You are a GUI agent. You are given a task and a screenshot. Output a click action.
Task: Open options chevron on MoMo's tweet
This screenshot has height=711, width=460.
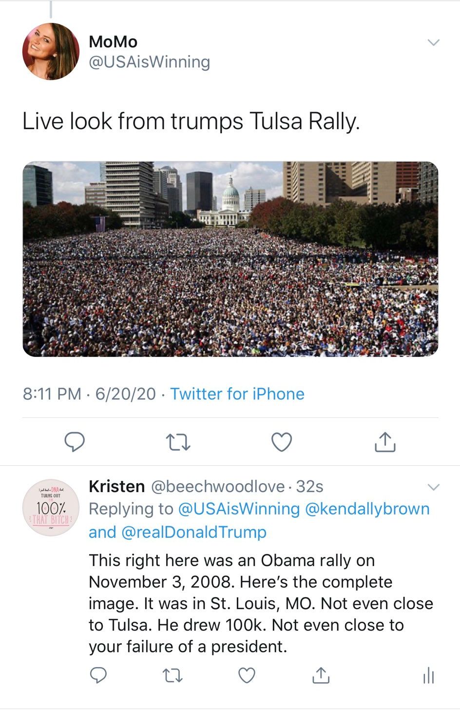(433, 42)
